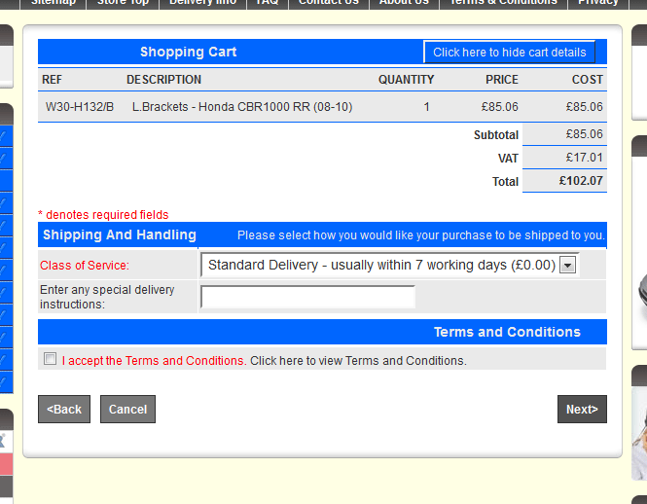The height and width of the screenshot is (504, 647).
Task: Open Terms & Conditions in top navigation
Action: (x=503, y=3)
